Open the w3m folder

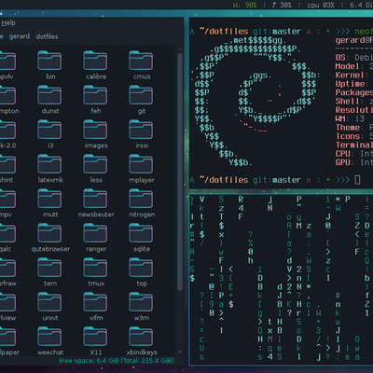[142, 307]
